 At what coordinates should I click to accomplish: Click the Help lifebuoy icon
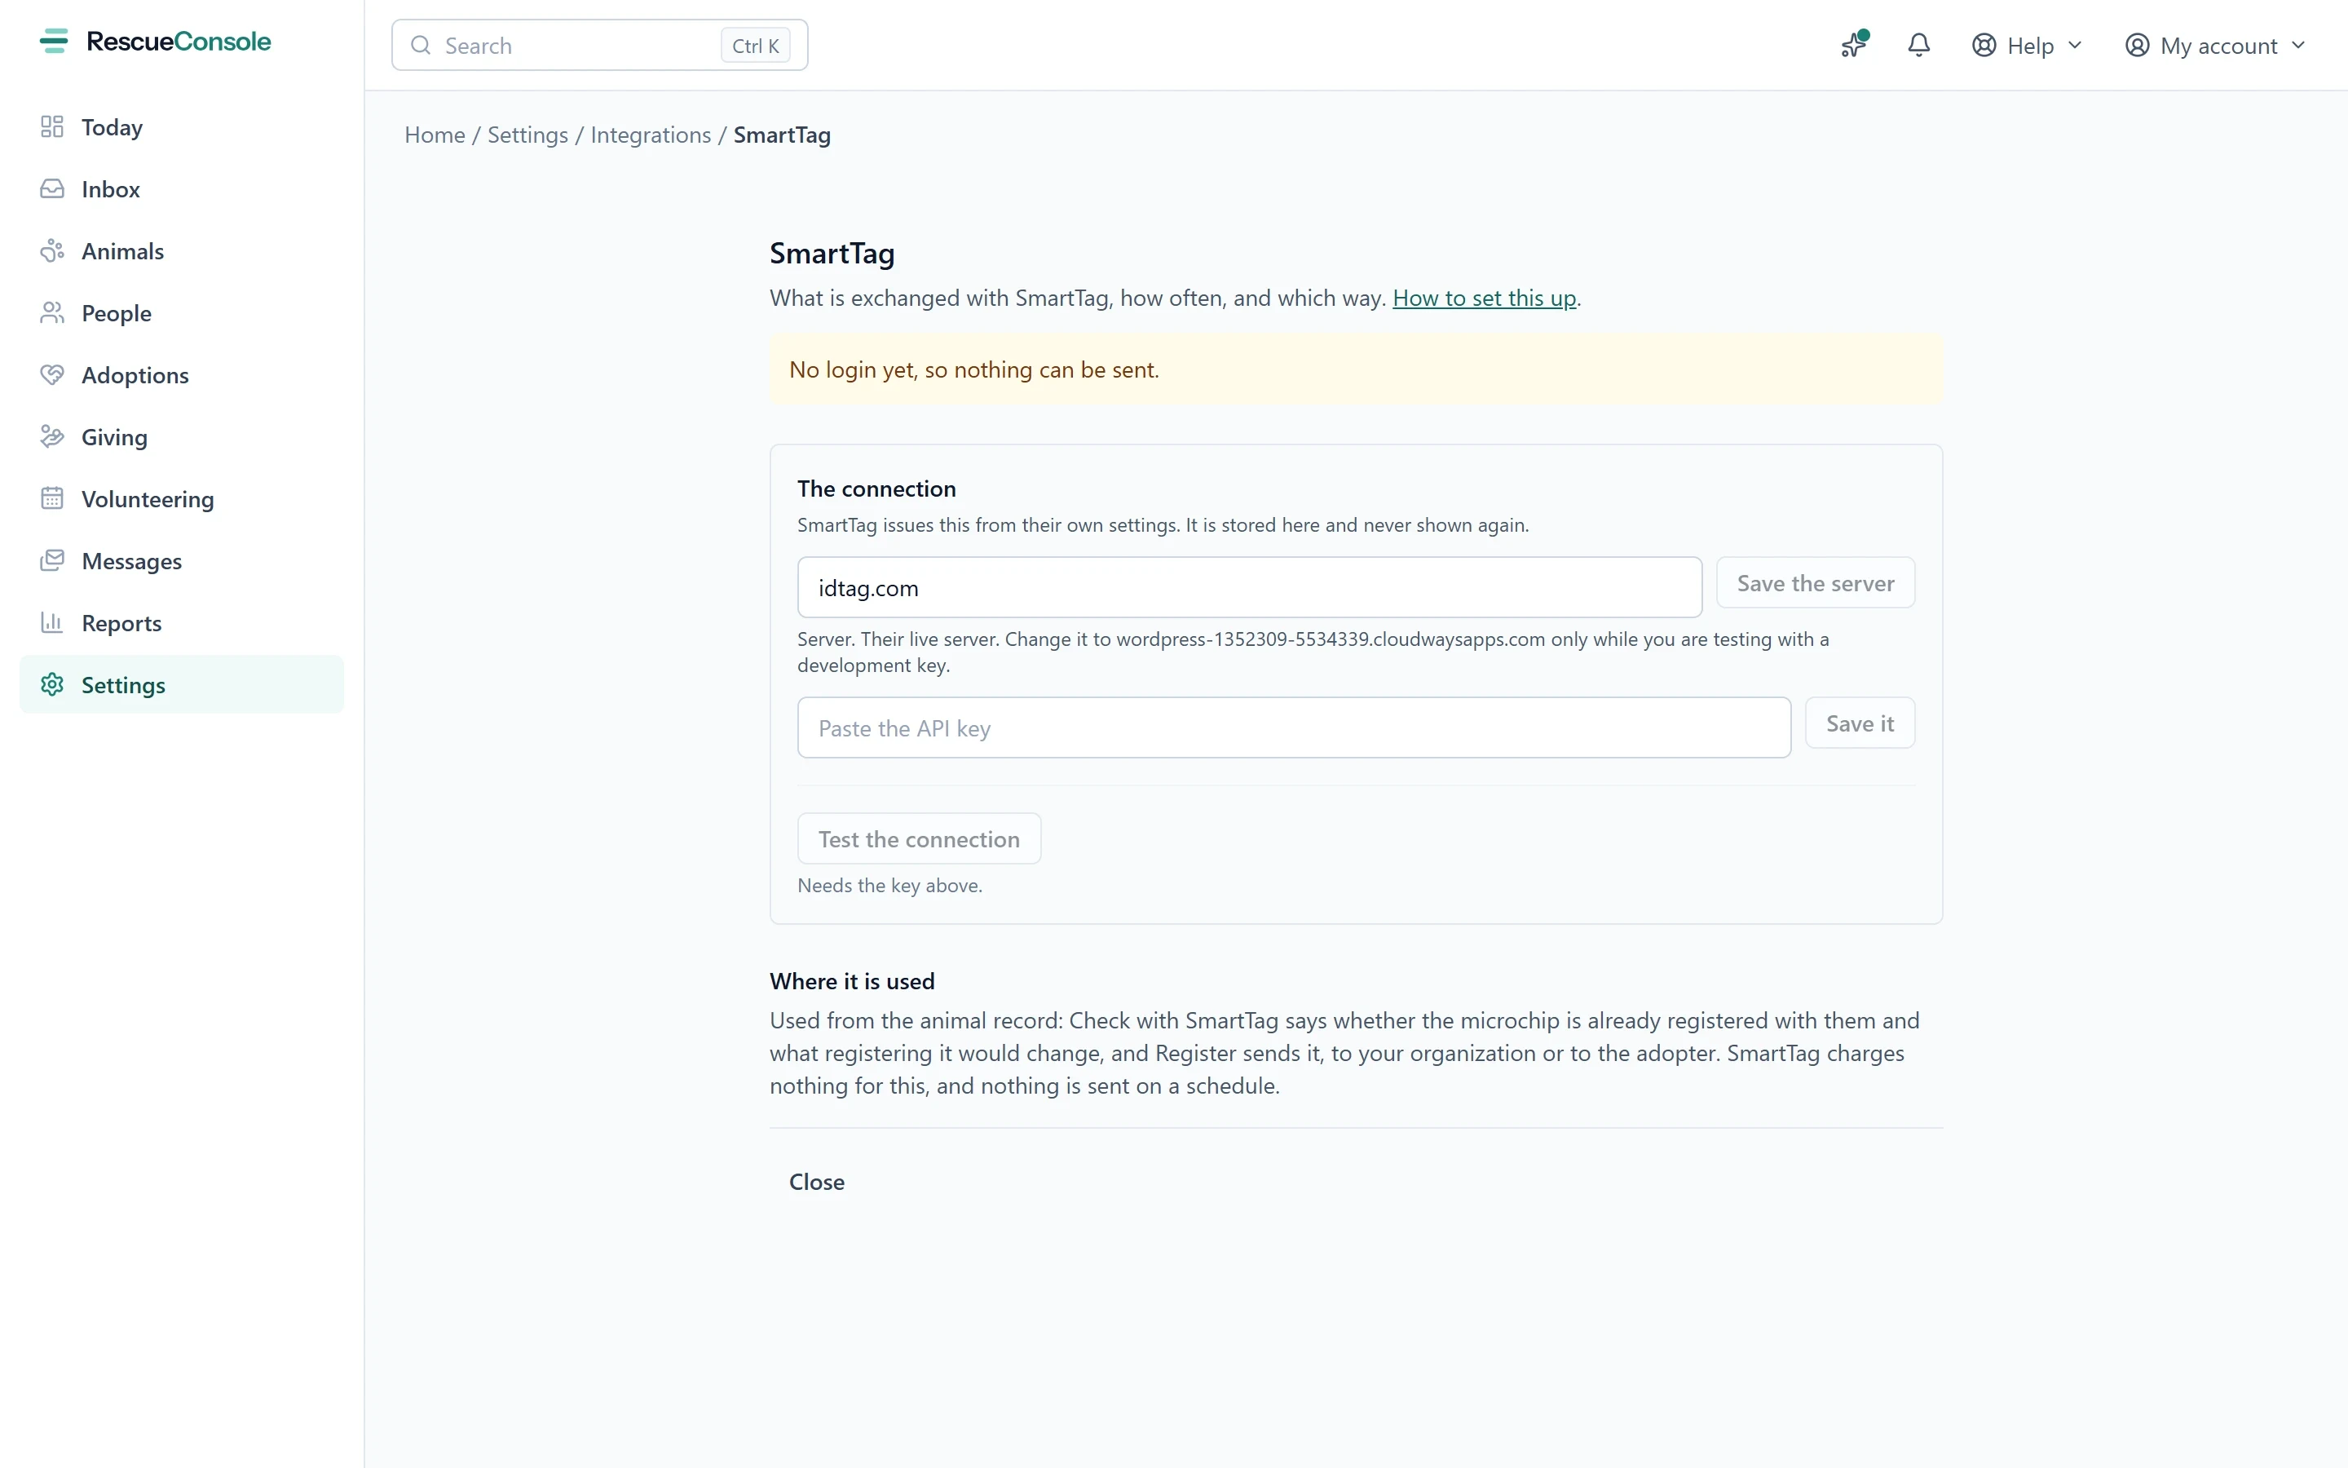[1984, 46]
